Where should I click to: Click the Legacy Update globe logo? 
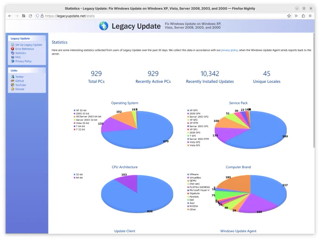tap(104, 26)
